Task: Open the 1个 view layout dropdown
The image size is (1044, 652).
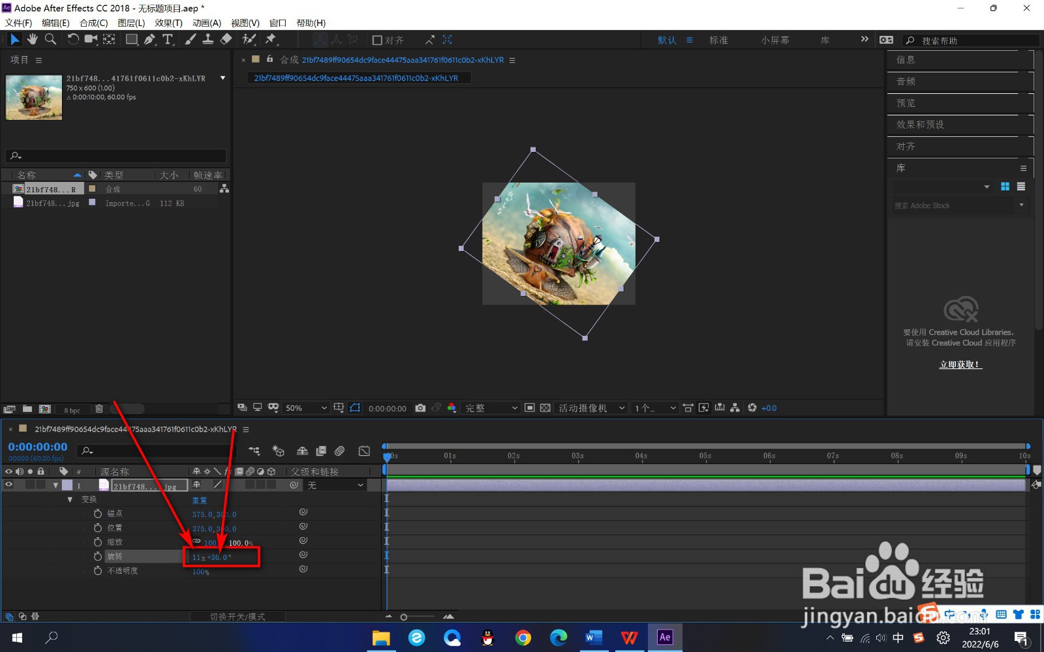Action: tap(655, 408)
